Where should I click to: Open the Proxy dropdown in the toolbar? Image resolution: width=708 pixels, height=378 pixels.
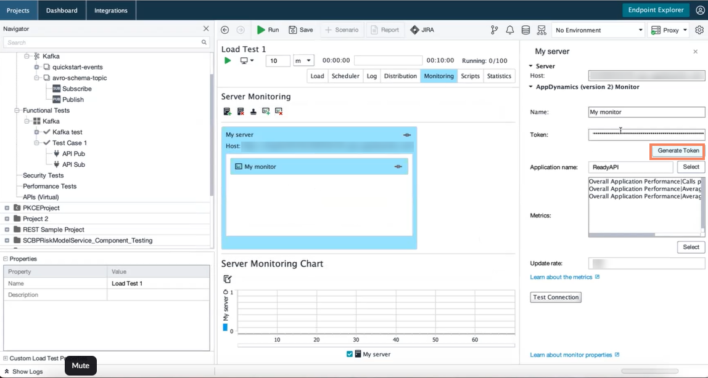click(668, 29)
